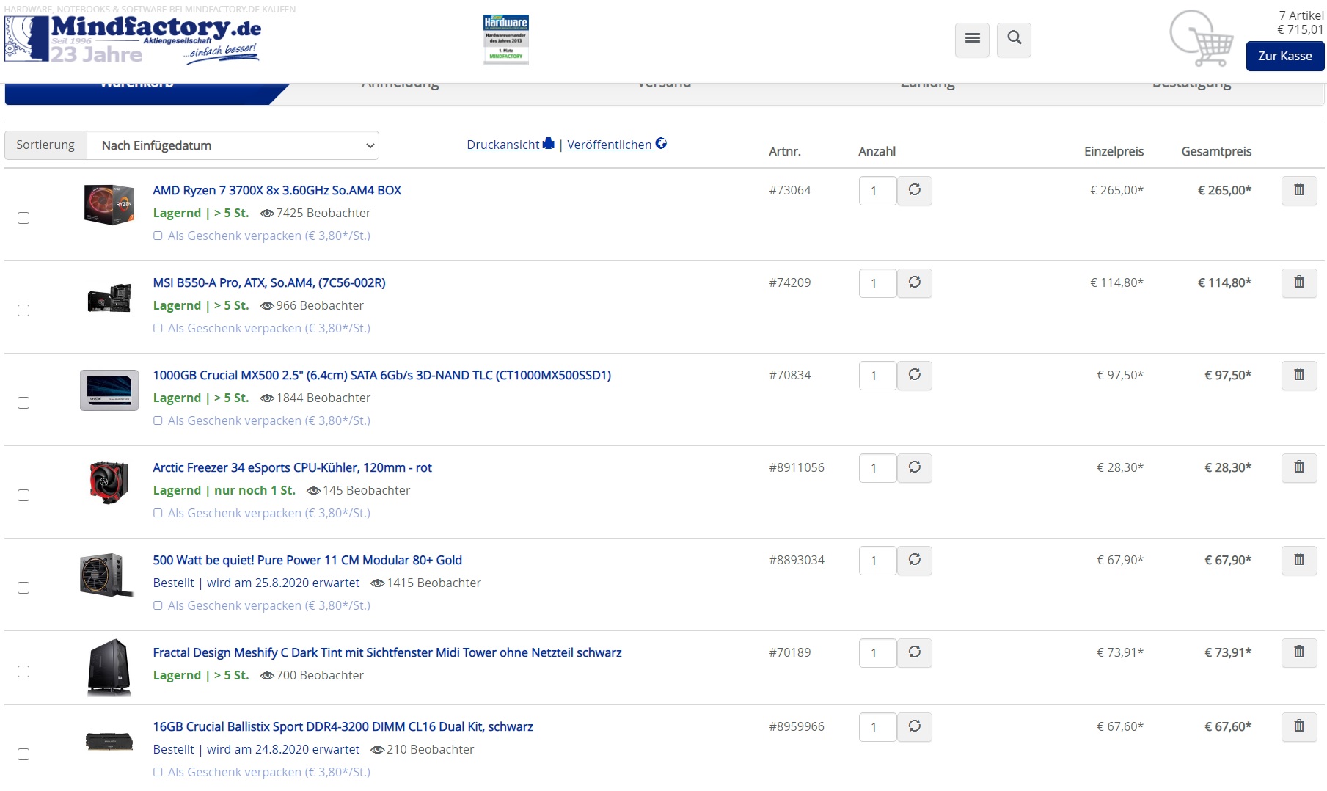Click the cart total € 715,01
This screenshot has height=791, width=1327.
pyautogui.click(x=1300, y=30)
